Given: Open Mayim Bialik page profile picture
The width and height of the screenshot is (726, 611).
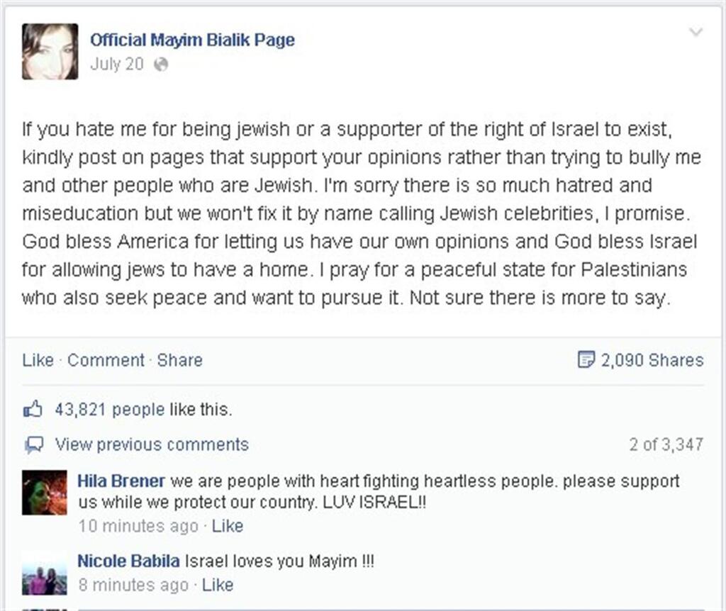Looking at the screenshot, I should (50, 51).
